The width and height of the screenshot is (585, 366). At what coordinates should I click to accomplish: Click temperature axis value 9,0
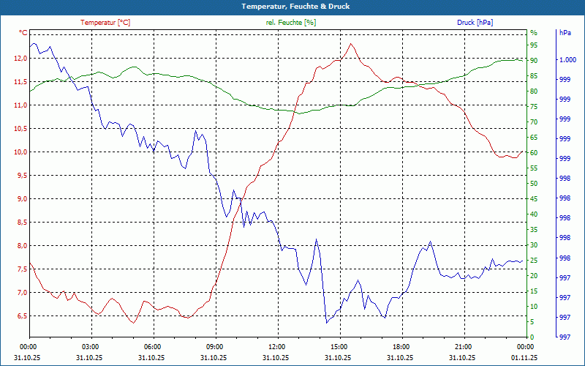(23, 198)
